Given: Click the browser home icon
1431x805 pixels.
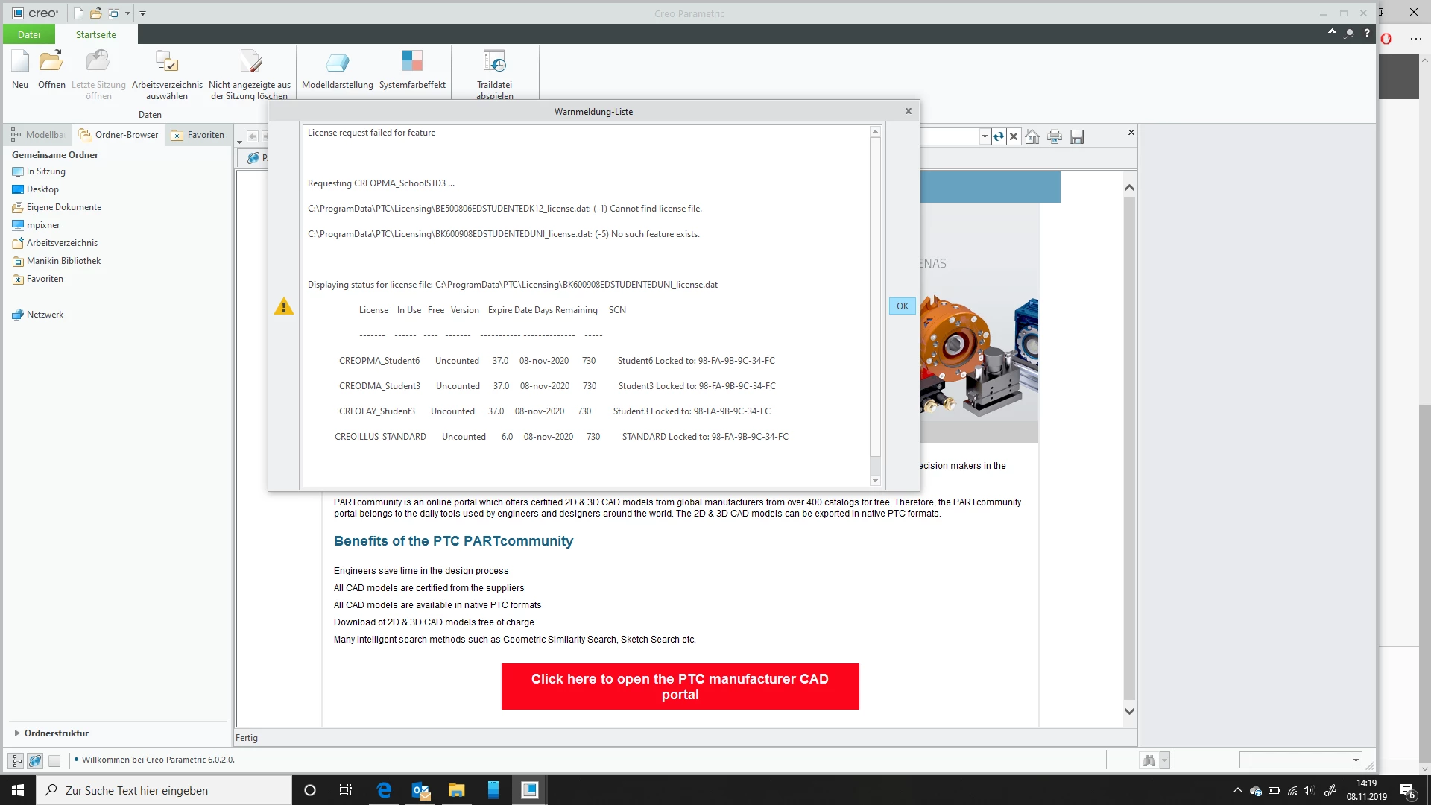Looking at the screenshot, I should [x=1032, y=136].
